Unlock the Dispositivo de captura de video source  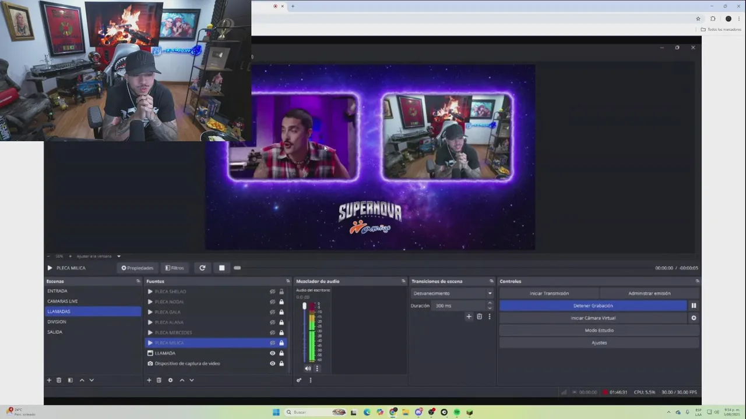(x=281, y=363)
